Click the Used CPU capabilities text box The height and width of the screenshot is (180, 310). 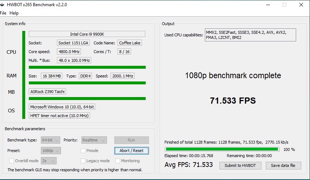[250, 35]
